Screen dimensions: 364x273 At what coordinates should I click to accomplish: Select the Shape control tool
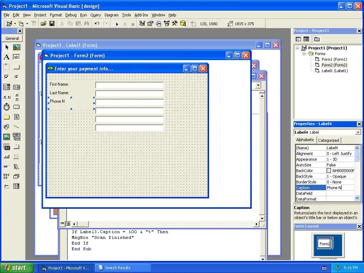tap(6, 127)
